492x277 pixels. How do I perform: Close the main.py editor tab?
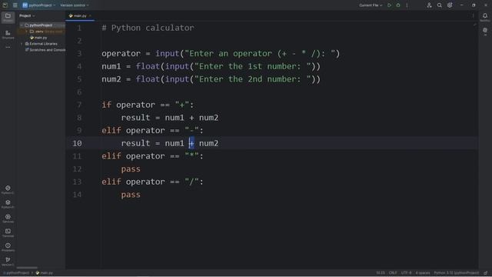tap(90, 15)
